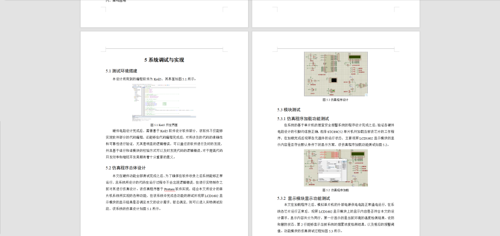
Task: Click the caption "图 5.1 Keil5 开发界面"
Action: point(164,125)
